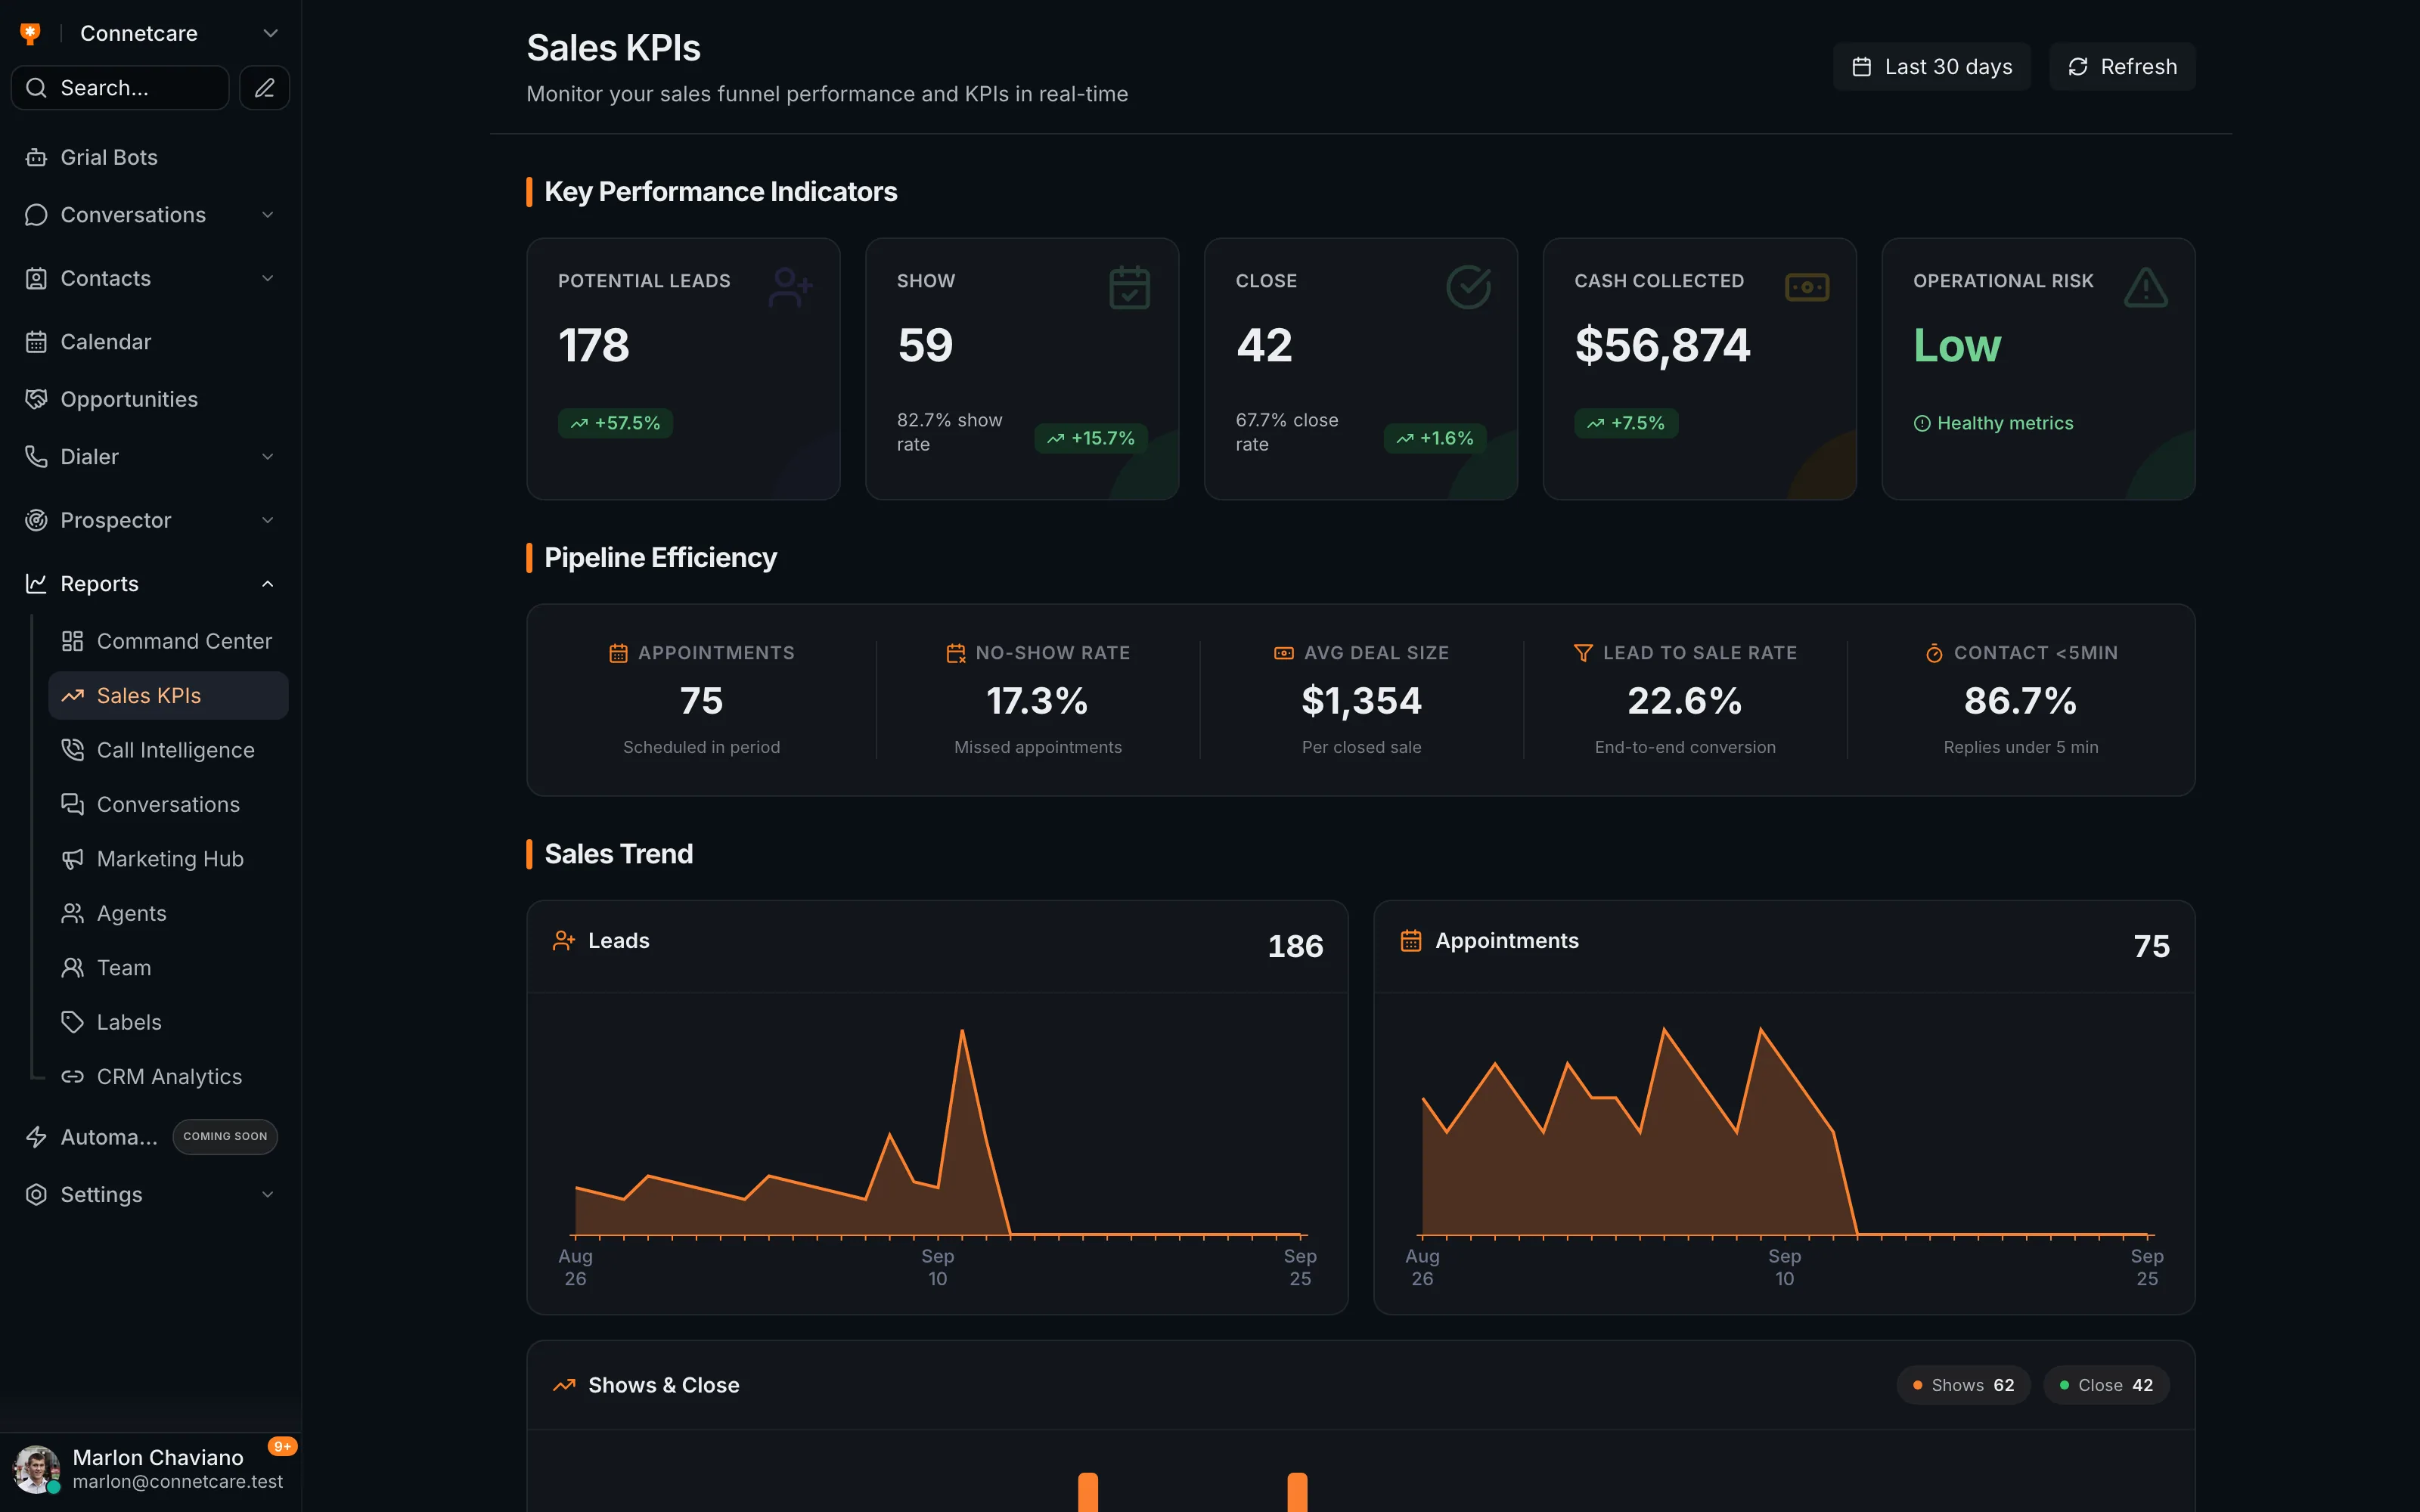Open the Calendar page in sidebar
Screen dimensions: 2420x1512
150,342
